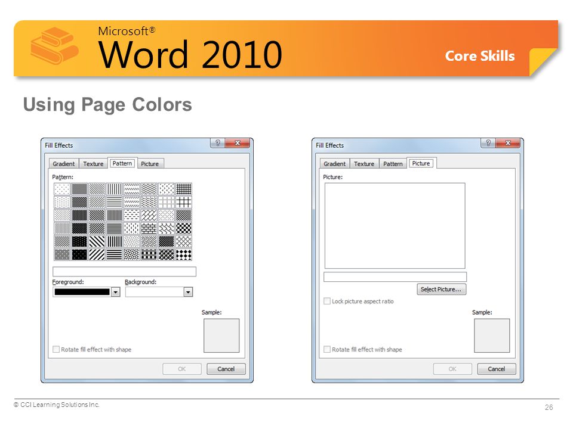The image size is (573, 429).
Task: Switch to Gradient tab in Pattern dialog
Action: pos(64,164)
